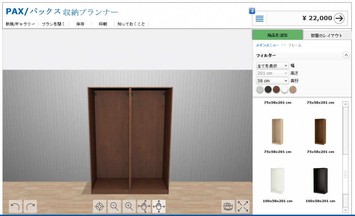Filter by oak-effect color swatch
The image size is (355, 216).
click(x=293, y=89)
